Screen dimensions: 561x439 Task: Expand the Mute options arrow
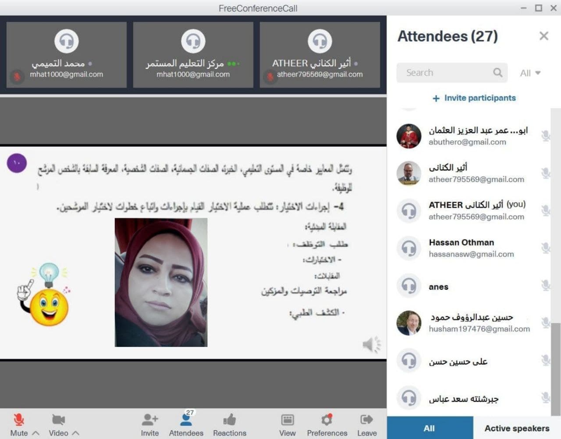(x=36, y=433)
